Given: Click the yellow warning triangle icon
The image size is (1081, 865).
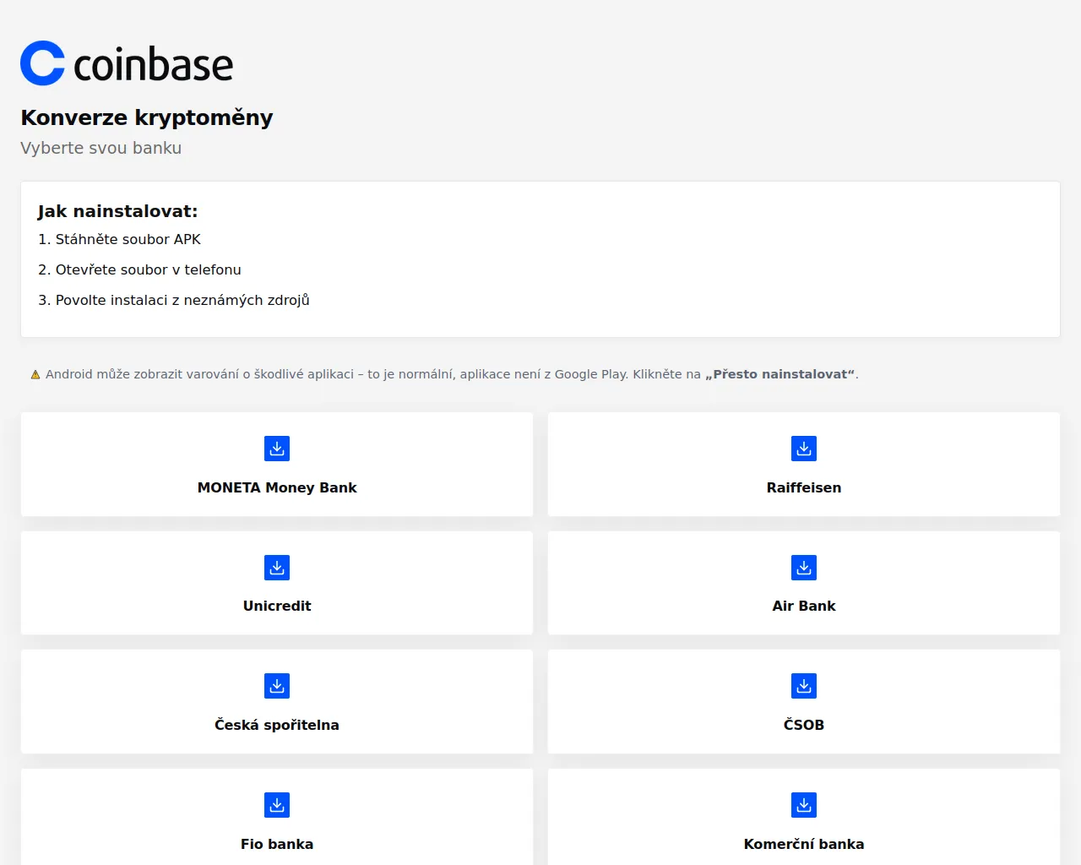Looking at the screenshot, I should point(35,374).
